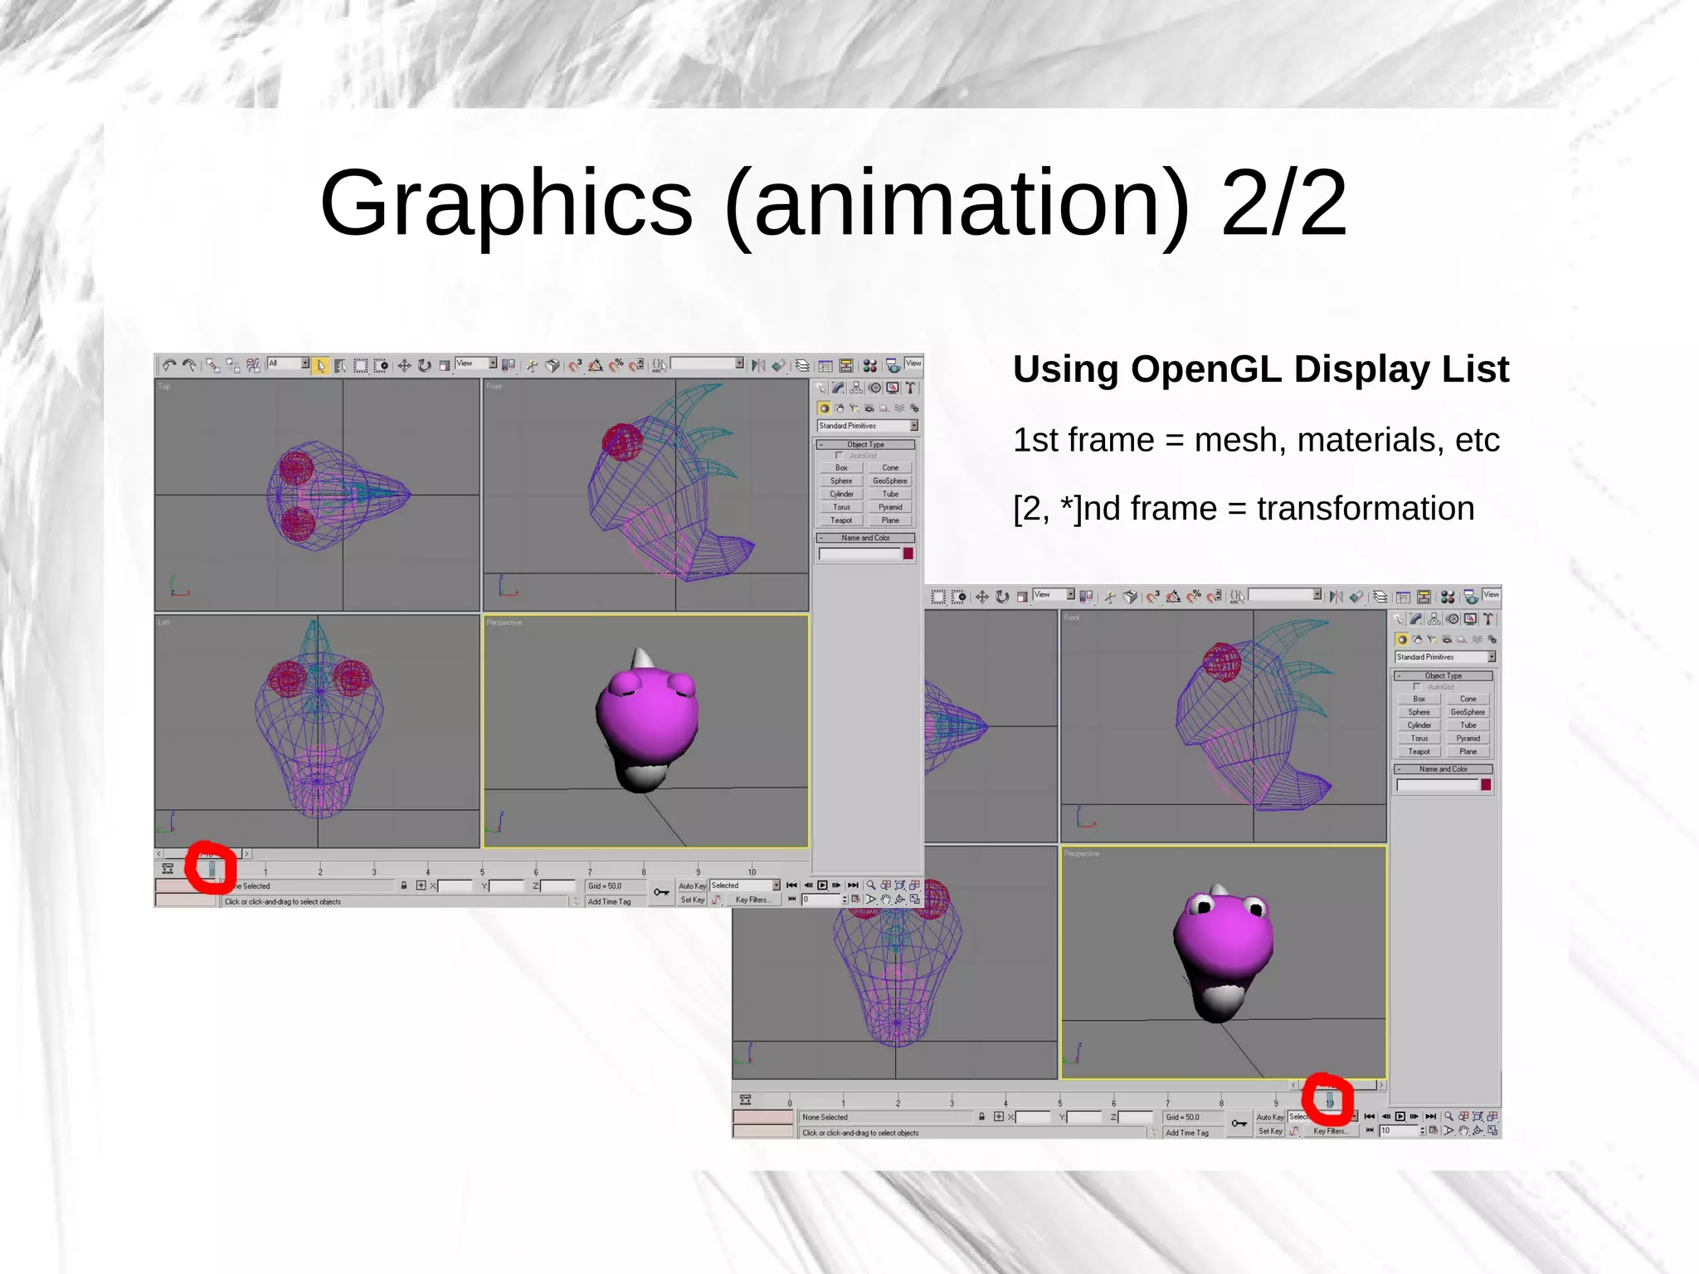This screenshot has width=1699, height=1274.
Task: Click Select and Link tool in upper-left window
Action: 213,366
